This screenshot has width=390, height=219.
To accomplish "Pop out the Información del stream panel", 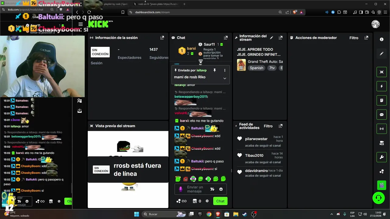I will [x=280, y=38].
